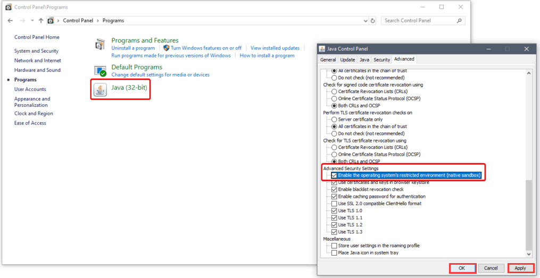Open View installed updates link
The width and height of the screenshot is (540, 278).
point(275,48)
